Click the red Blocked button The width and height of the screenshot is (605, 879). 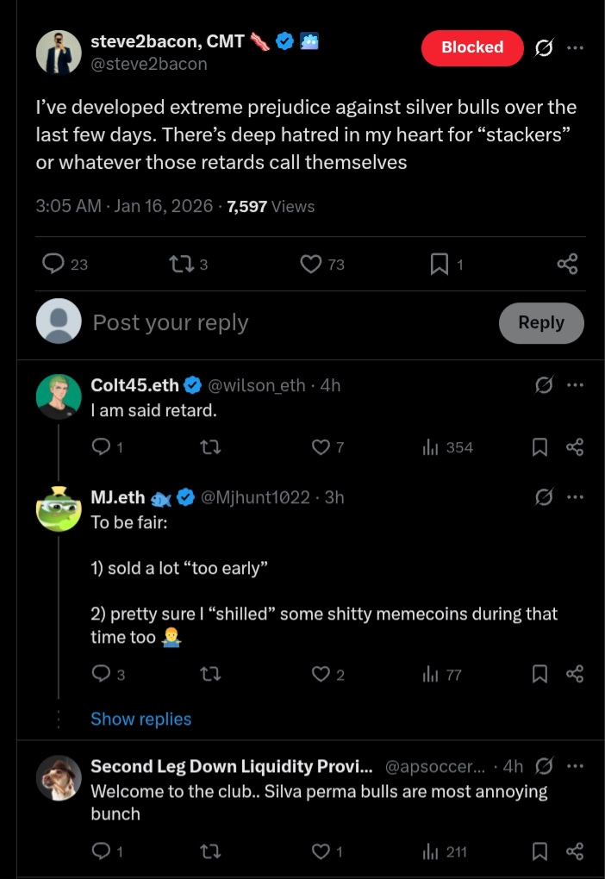(x=472, y=48)
